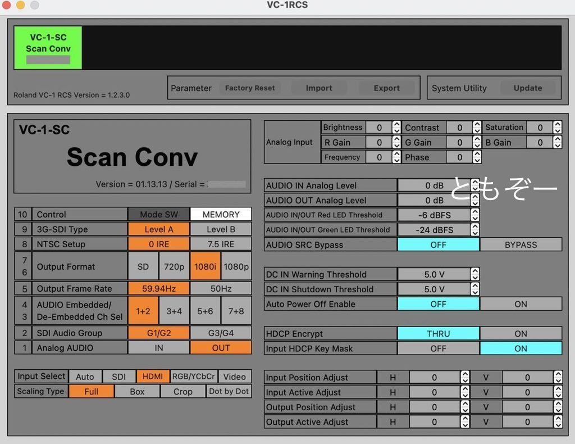
Task: Choose 3G-SDI Type Level A
Action: pyautogui.click(x=159, y=229)
